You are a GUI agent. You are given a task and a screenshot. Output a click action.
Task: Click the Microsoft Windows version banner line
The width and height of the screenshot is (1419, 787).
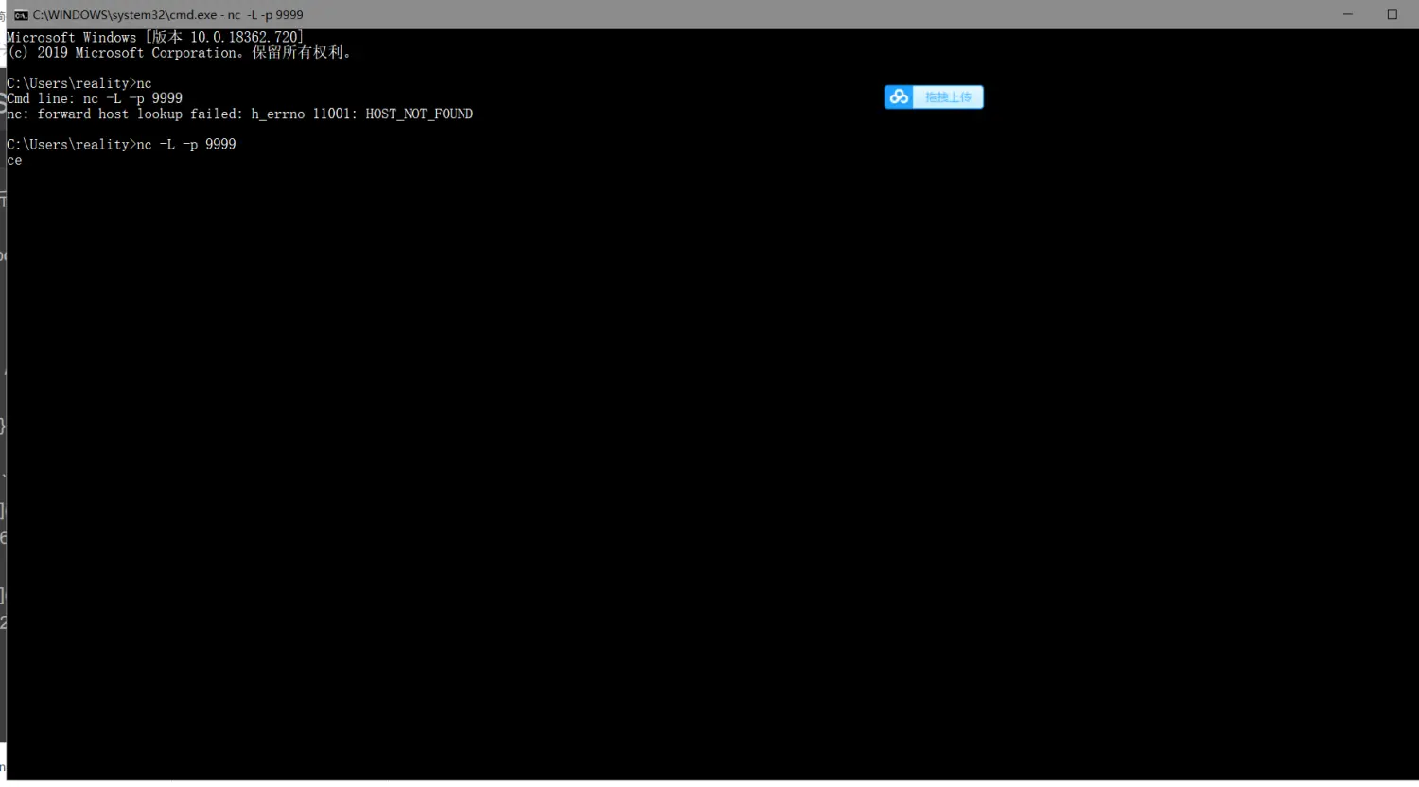click(154, 37)
